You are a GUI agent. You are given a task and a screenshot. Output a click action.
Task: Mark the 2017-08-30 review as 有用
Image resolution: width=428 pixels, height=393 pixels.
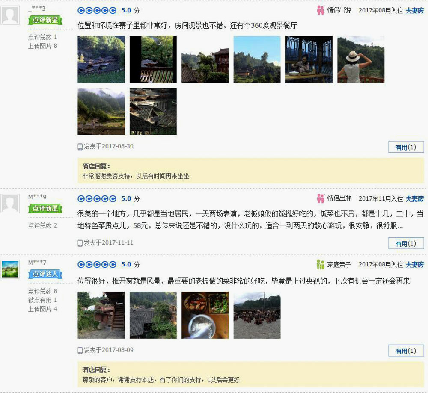pyautogui.click(x=406, y=147)
